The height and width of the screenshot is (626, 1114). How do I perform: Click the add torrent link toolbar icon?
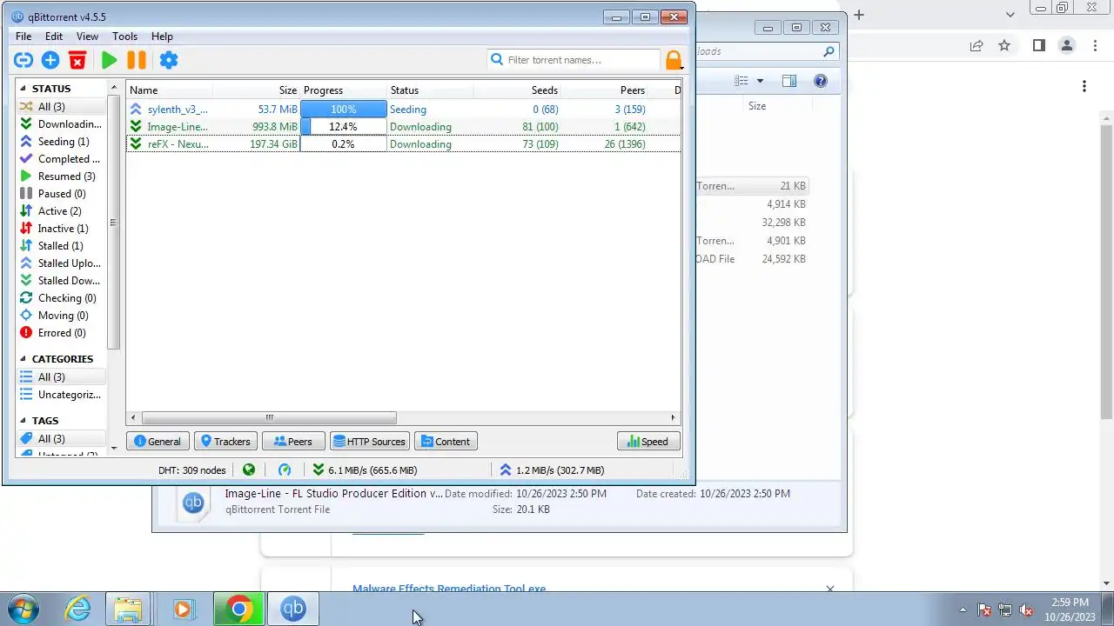[x=23, y=60]
